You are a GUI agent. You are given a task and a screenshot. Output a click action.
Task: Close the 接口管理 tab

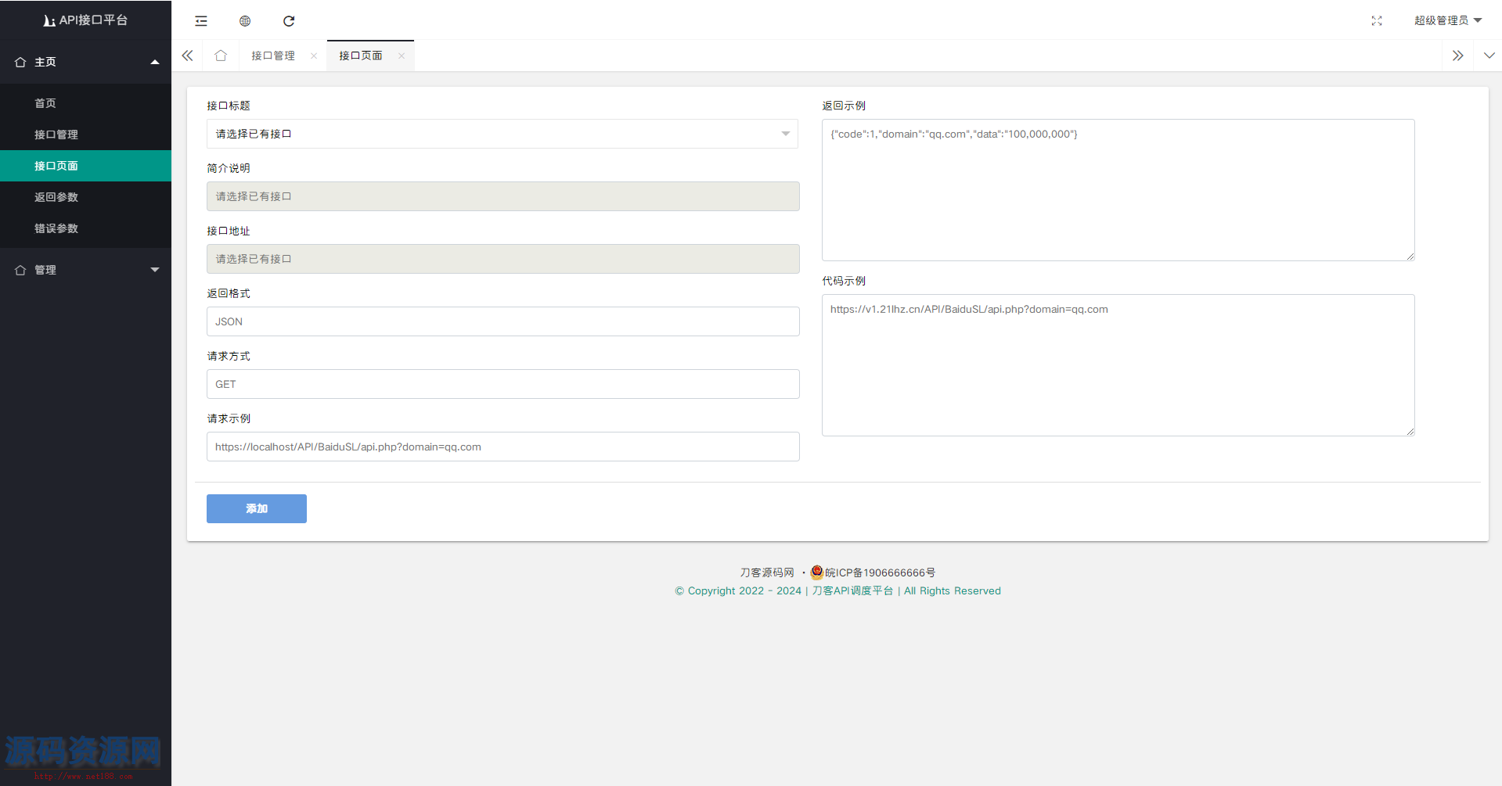(x=314, y=56)
